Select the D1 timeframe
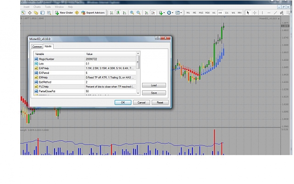 [x=227, y=13]
